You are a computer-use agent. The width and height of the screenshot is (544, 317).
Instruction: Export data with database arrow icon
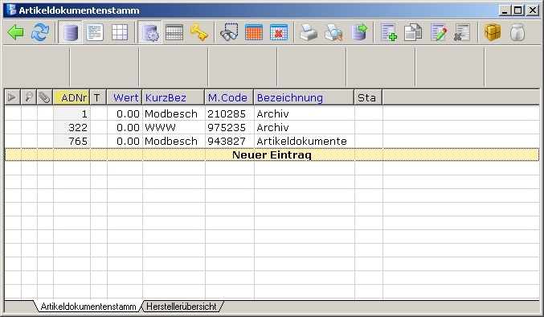[358, 32]
